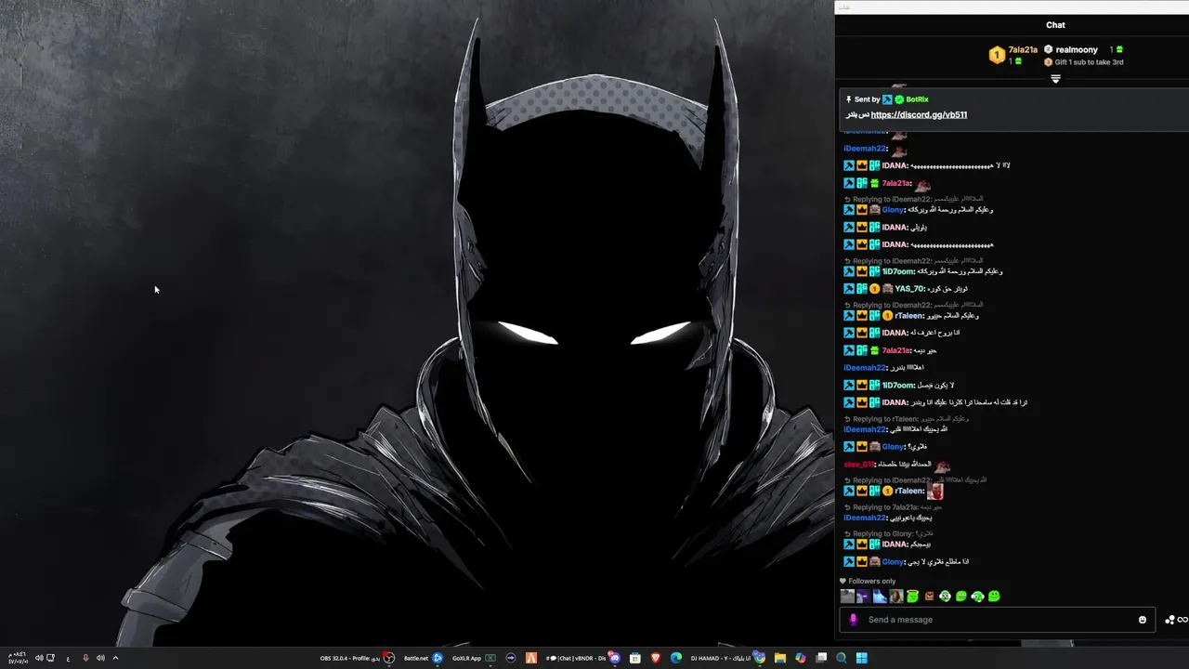Switch to Chrome DJ HAMAD window

[x=727, y=658]
